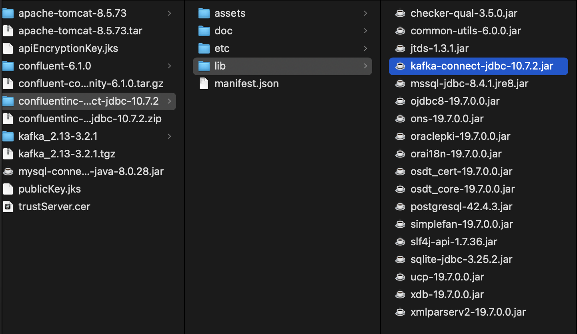The height and width of the screenshot is (334, 577).
Task: Click the apiEncryptionKey.jks file icon
Action: coord(8,48)
